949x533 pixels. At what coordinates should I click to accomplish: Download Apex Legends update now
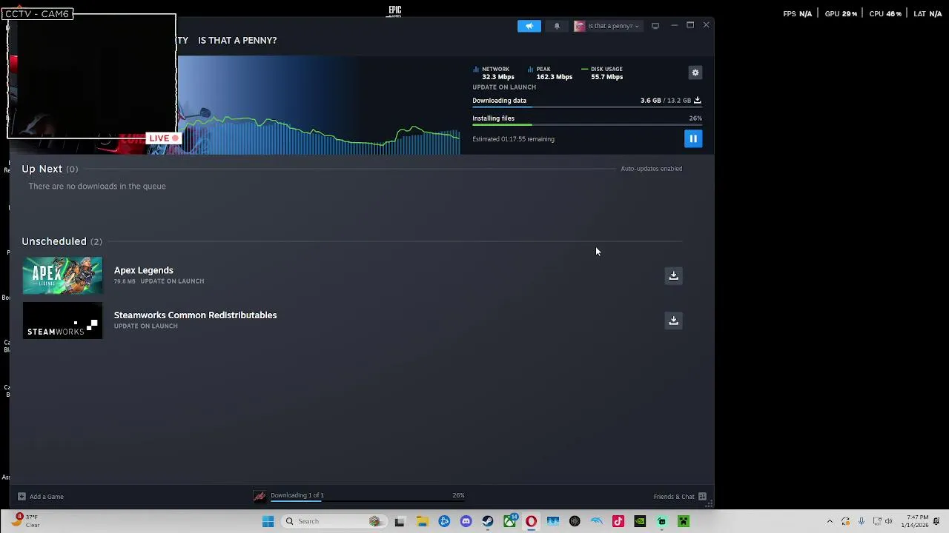tap(673, 275)
